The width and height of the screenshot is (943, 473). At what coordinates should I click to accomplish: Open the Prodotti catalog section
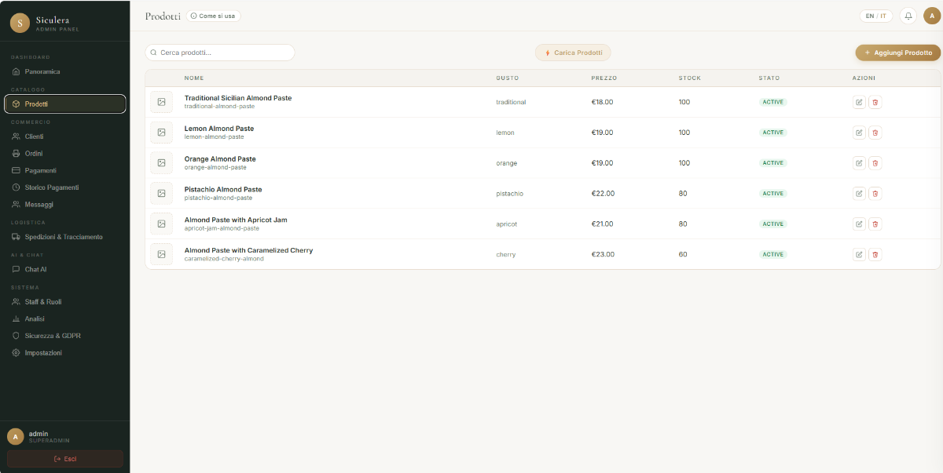(65, 104)
